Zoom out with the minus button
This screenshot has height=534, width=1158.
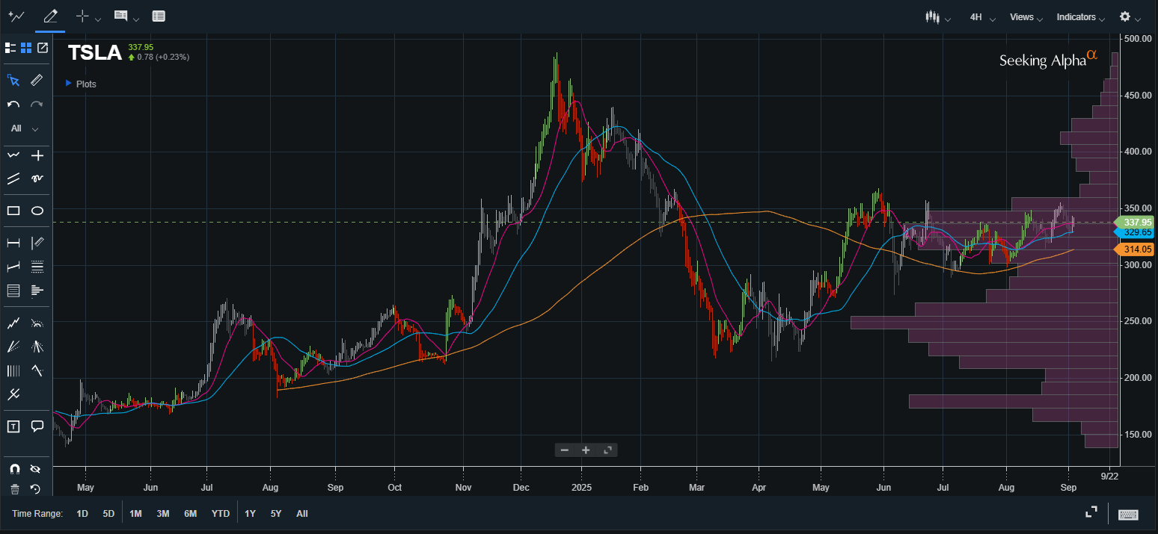(x=565, y=450)
